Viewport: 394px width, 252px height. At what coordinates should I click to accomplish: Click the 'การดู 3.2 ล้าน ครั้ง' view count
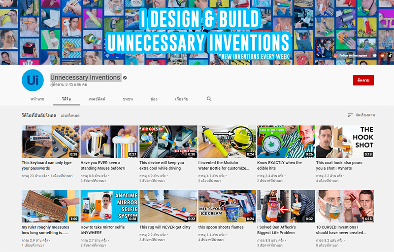click(x=329, y=176)
